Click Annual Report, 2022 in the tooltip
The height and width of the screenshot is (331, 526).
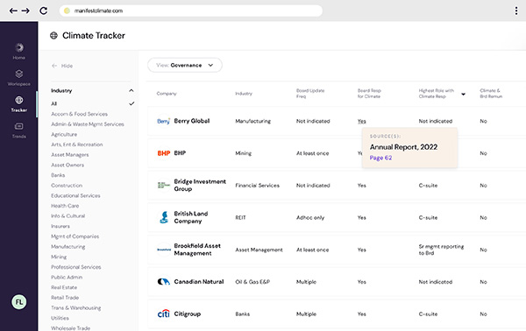(x=403, y=147)
